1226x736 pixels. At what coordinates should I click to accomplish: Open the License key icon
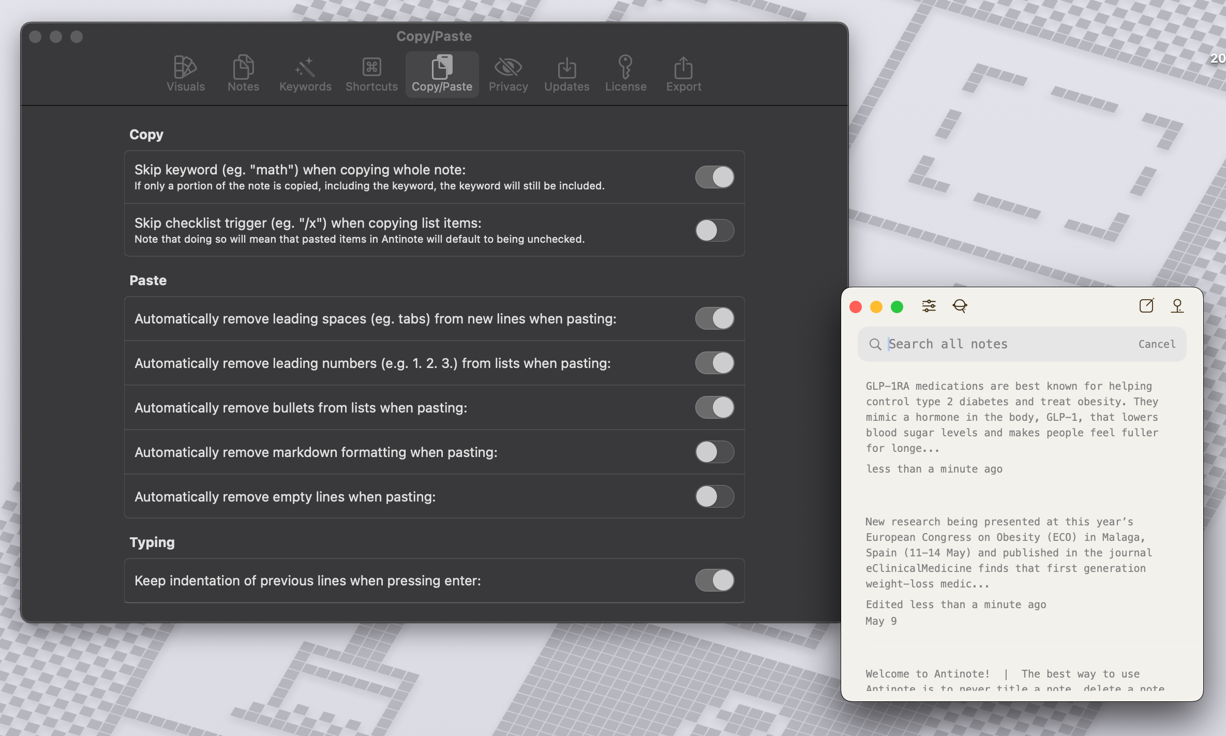625,73
